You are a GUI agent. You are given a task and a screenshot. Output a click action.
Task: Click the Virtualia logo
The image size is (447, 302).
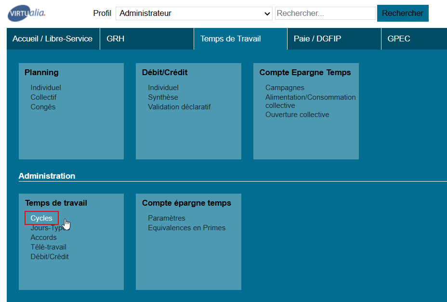[26, 13]
